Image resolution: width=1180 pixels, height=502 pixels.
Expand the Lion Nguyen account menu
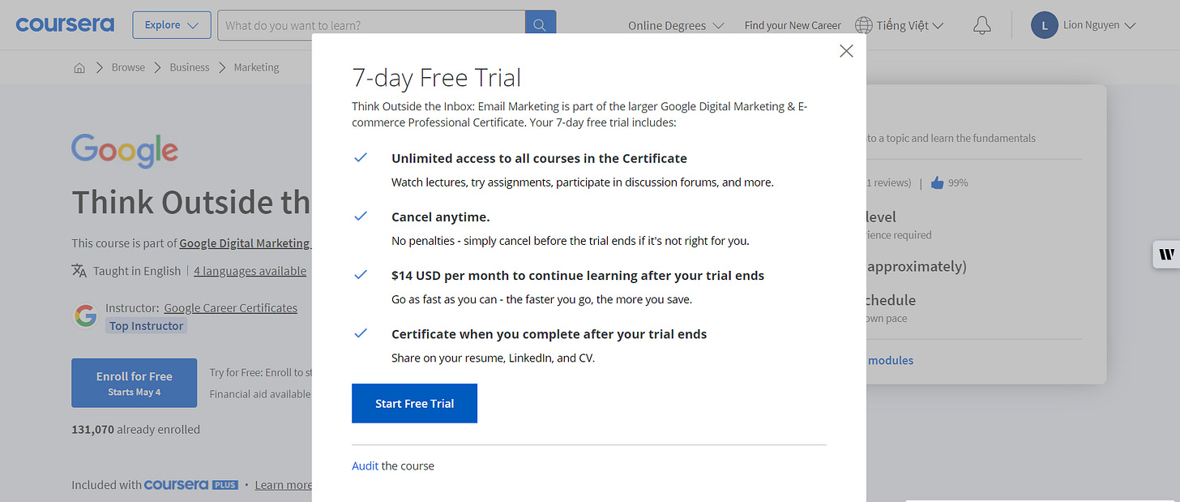(x=1099, y=25)
